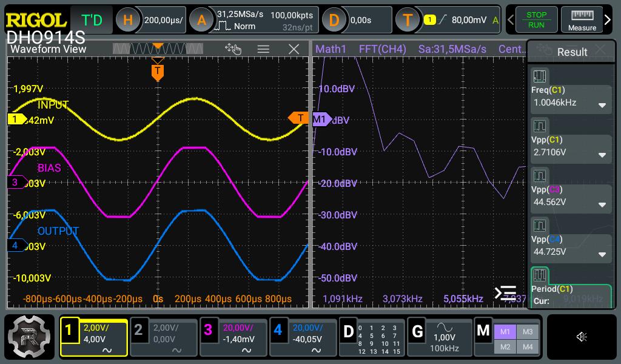Open 100,00kpts memory depth setting
The height and width of the screenshot is (364, 621).
(x=292, y=15)
